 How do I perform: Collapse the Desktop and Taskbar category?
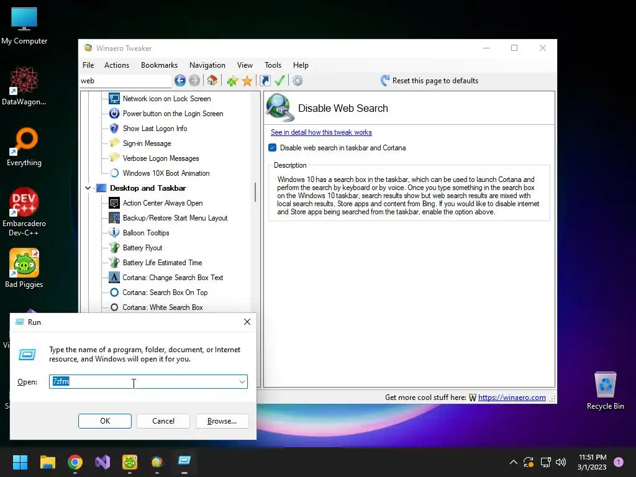pos(88,188)
